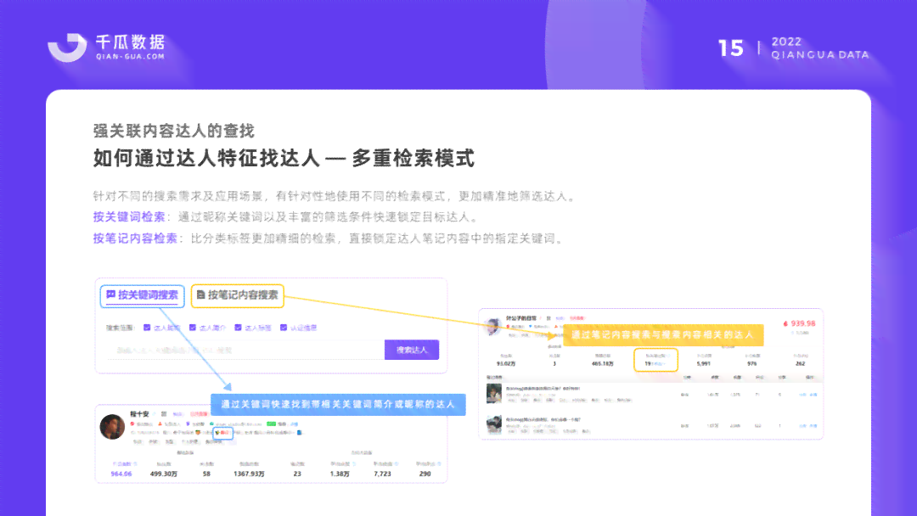917x516 pixels.
Task: Toggle the 达人昵称 search scope checkbox
Action: pyautogui.click(x=147, y=328)
